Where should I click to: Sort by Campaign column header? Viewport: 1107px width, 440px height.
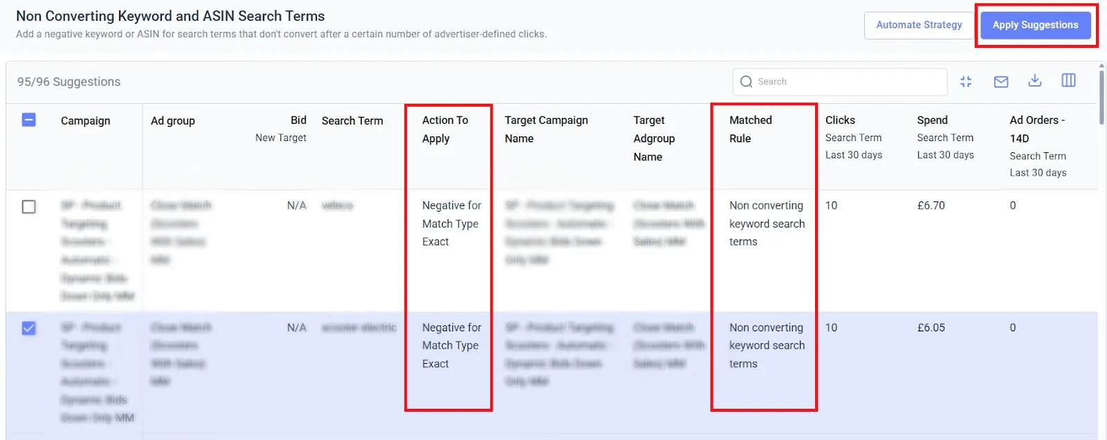[85, 120]
